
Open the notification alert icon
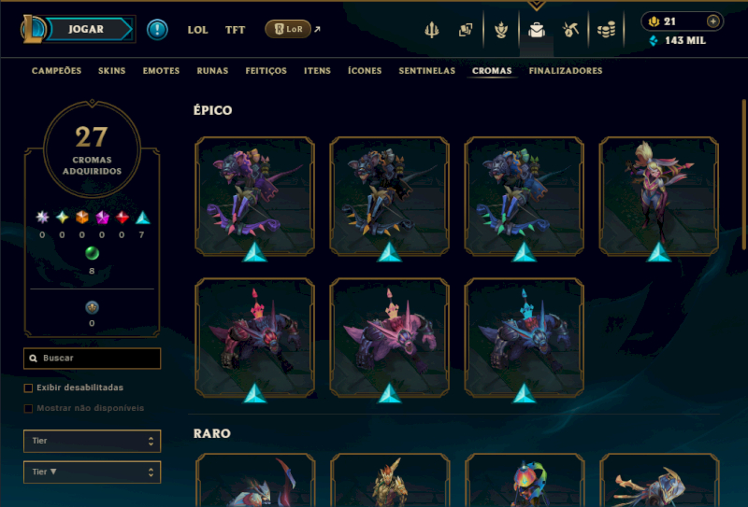157,30
